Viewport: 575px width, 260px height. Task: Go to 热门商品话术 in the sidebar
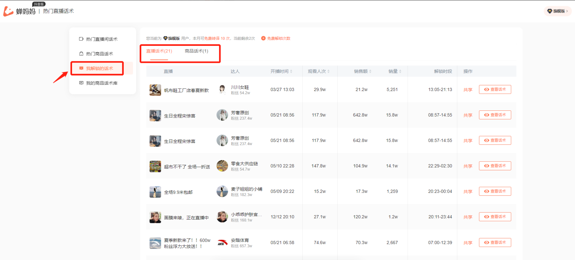99,54
